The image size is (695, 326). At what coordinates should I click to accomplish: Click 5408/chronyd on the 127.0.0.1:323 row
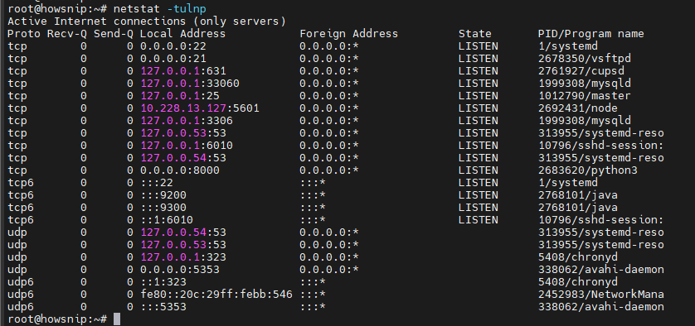coord(577,256)
